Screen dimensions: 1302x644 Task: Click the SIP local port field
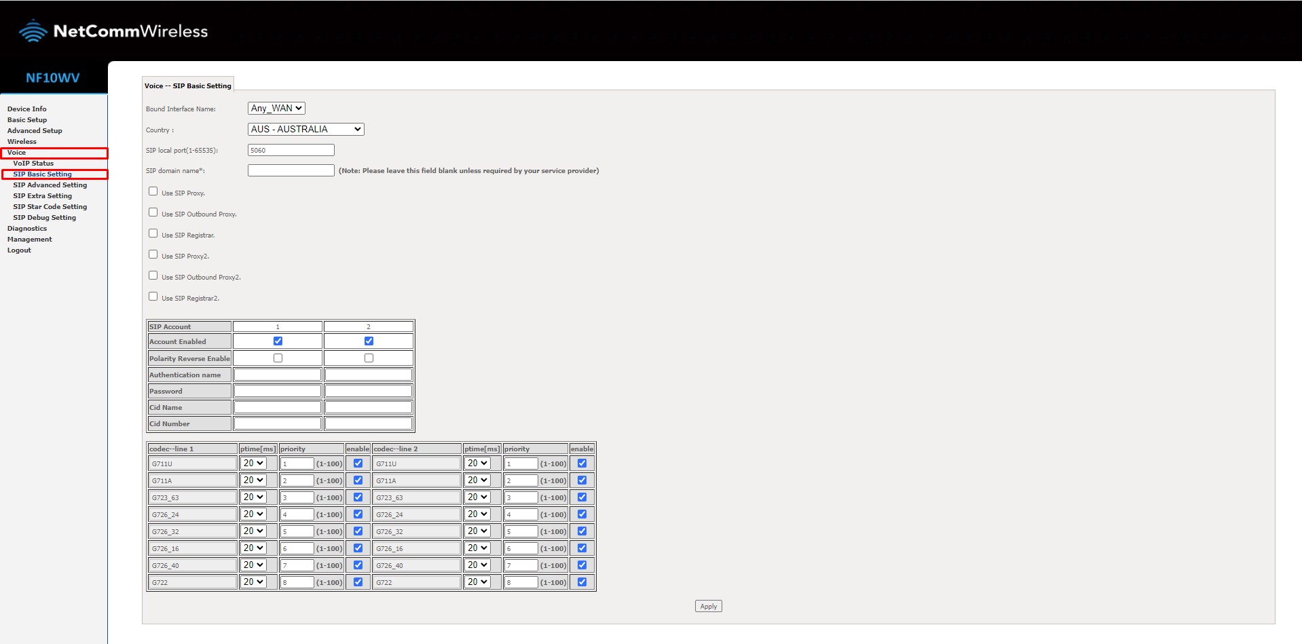[291, 150]
